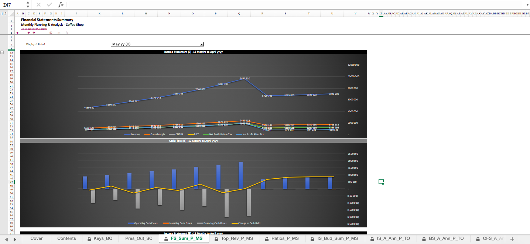530x244 pixels.
Task: Switch to the Keys_BO sheet tab
Action: 100,238
